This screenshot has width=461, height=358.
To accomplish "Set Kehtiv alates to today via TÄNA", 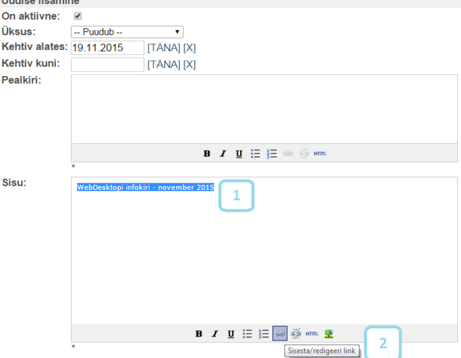I will click(x=164, y=48).
